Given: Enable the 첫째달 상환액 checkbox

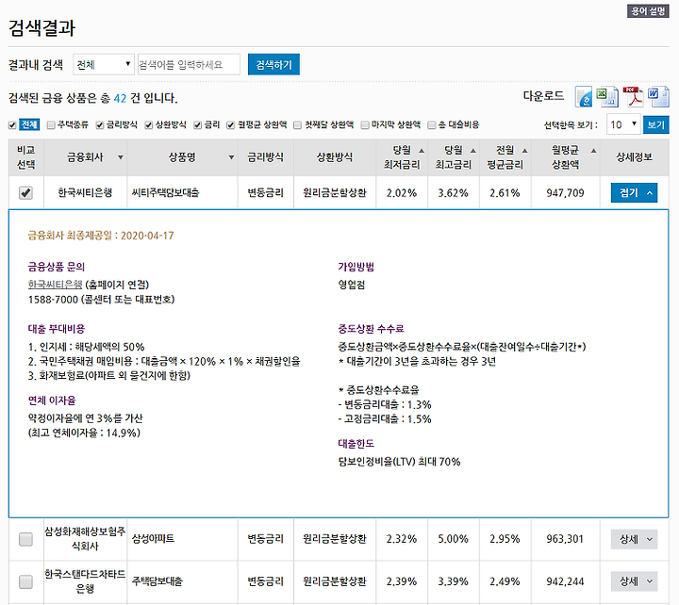Looking at the screenshot, I should click(297, 125).
